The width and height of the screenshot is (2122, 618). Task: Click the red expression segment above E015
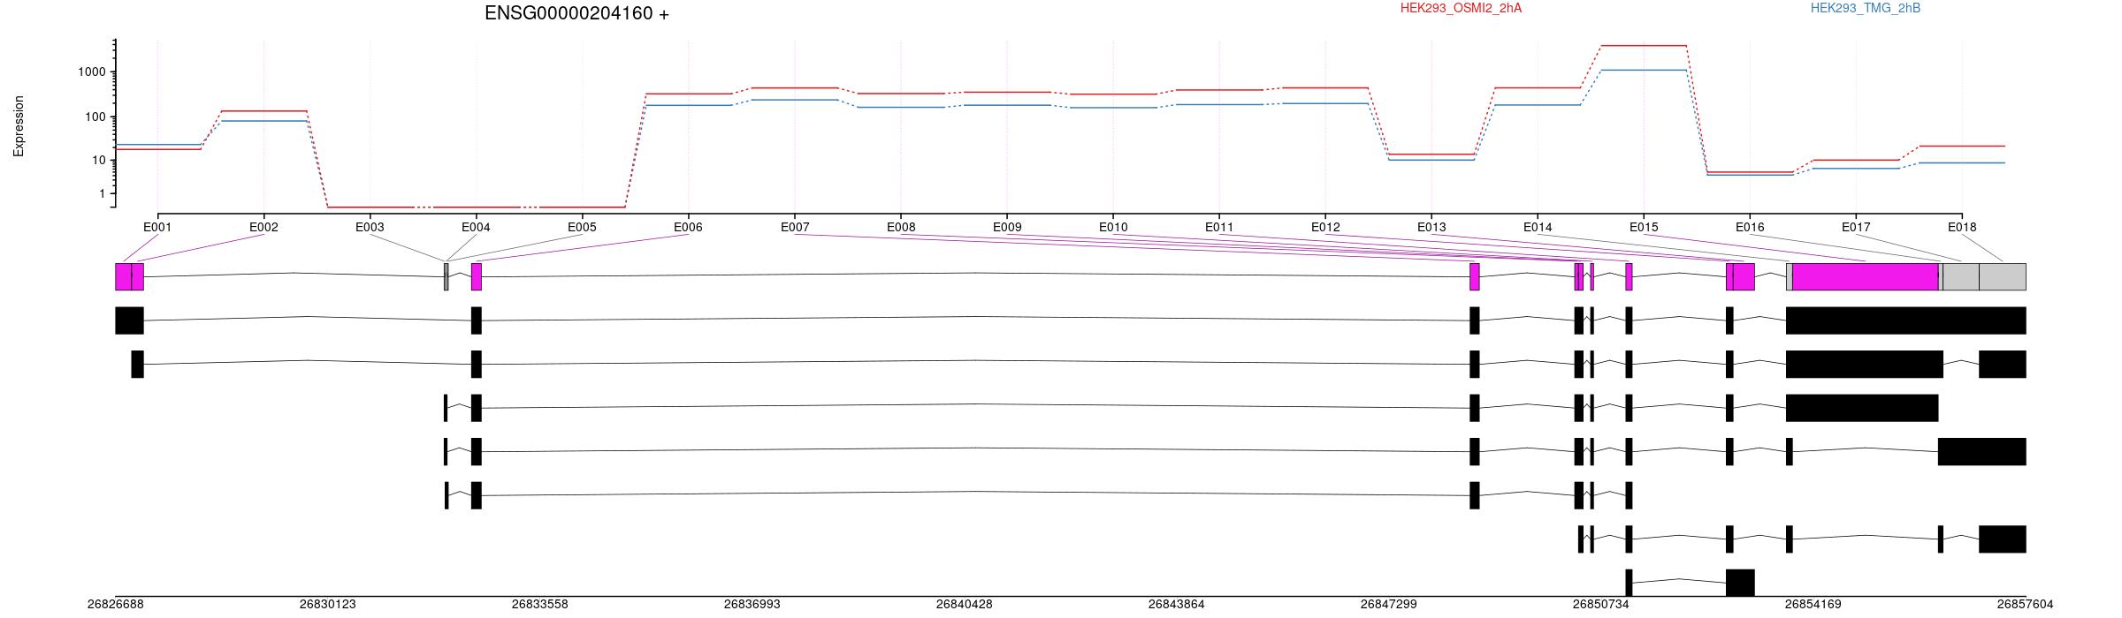[1644, 45]
